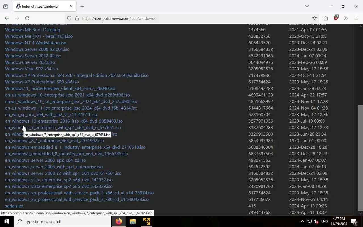The width and height of the screenshot is (363, 227).
Task: Open Windows Vista SP2 x64.iso link
Action: pos(31,69)
